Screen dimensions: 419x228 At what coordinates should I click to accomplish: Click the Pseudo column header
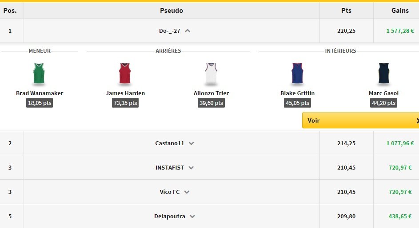(172, 11)
